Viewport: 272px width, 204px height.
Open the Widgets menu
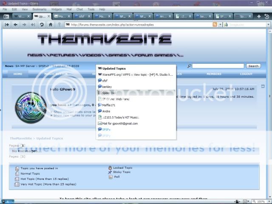pos(57,9)
